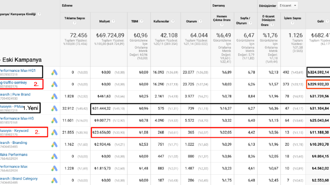Screen dimensions: 330x185
Task: Open the help icon under İşlem Sayısı
Action: tap(292, 23)
